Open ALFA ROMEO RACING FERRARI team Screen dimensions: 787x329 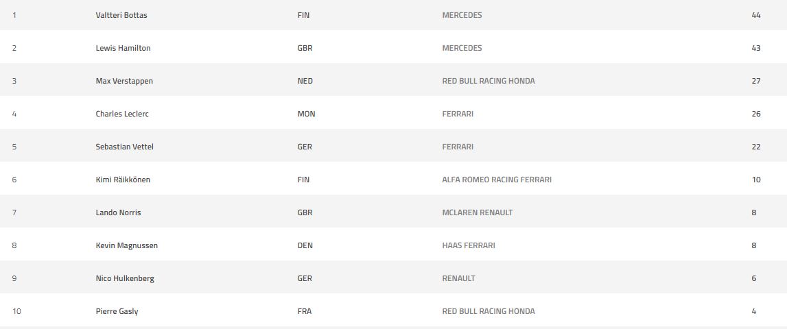[497, 180]
